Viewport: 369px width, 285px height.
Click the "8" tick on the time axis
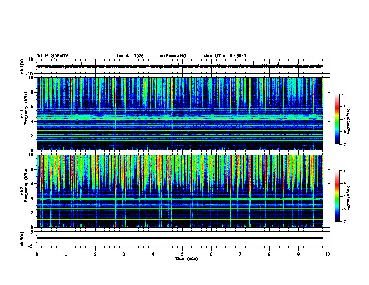pyautogui.click(x=269, y=254)
